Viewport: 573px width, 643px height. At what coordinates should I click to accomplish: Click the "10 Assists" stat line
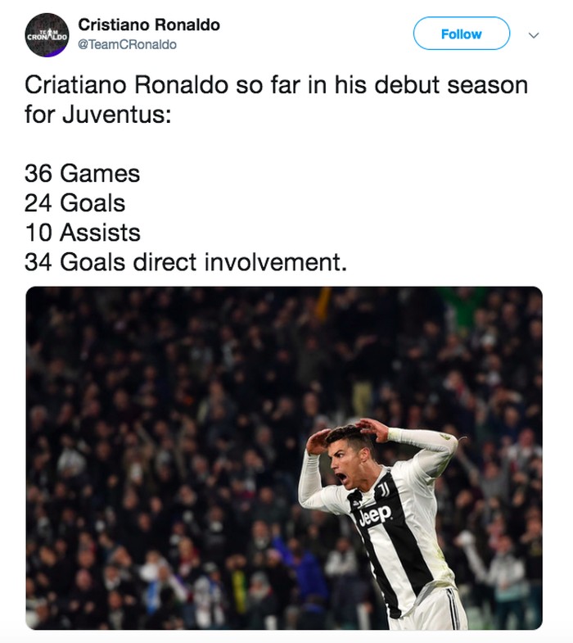point(82,233)
